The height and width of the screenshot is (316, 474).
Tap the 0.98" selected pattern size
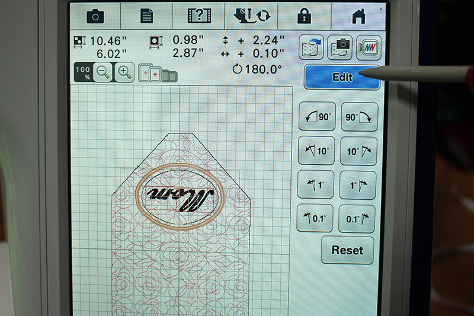[x=188, y=40]
